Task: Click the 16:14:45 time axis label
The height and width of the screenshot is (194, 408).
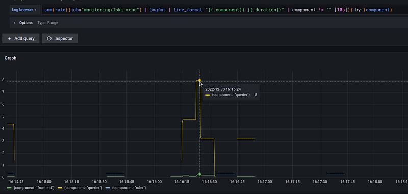Action: [x=16, y=182]
